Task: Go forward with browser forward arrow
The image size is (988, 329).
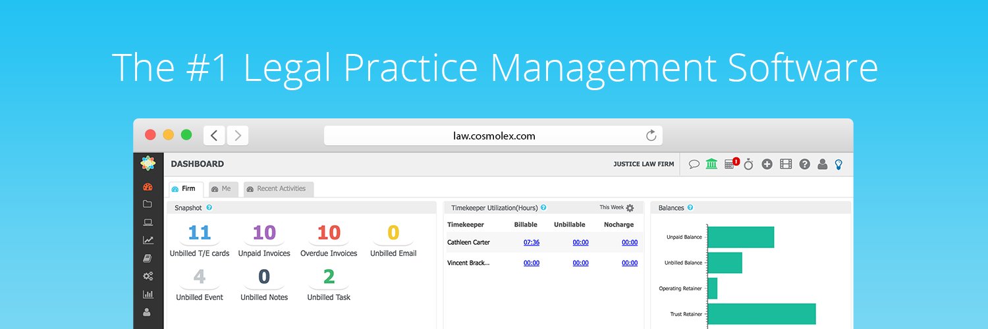Action: click(x=238, y=136)
